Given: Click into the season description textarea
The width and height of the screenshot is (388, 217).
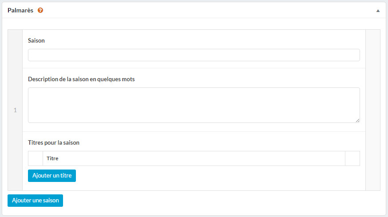Looking at the screenshot, I should click(x=194, y=105).
